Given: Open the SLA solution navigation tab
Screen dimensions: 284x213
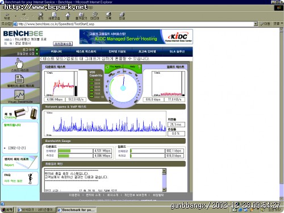Looking at the screenshot, I should [x=177, y=52].
